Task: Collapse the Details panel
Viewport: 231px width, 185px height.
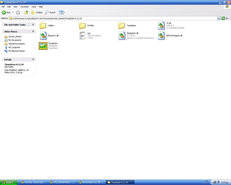Action: click(x=33, y=59)
